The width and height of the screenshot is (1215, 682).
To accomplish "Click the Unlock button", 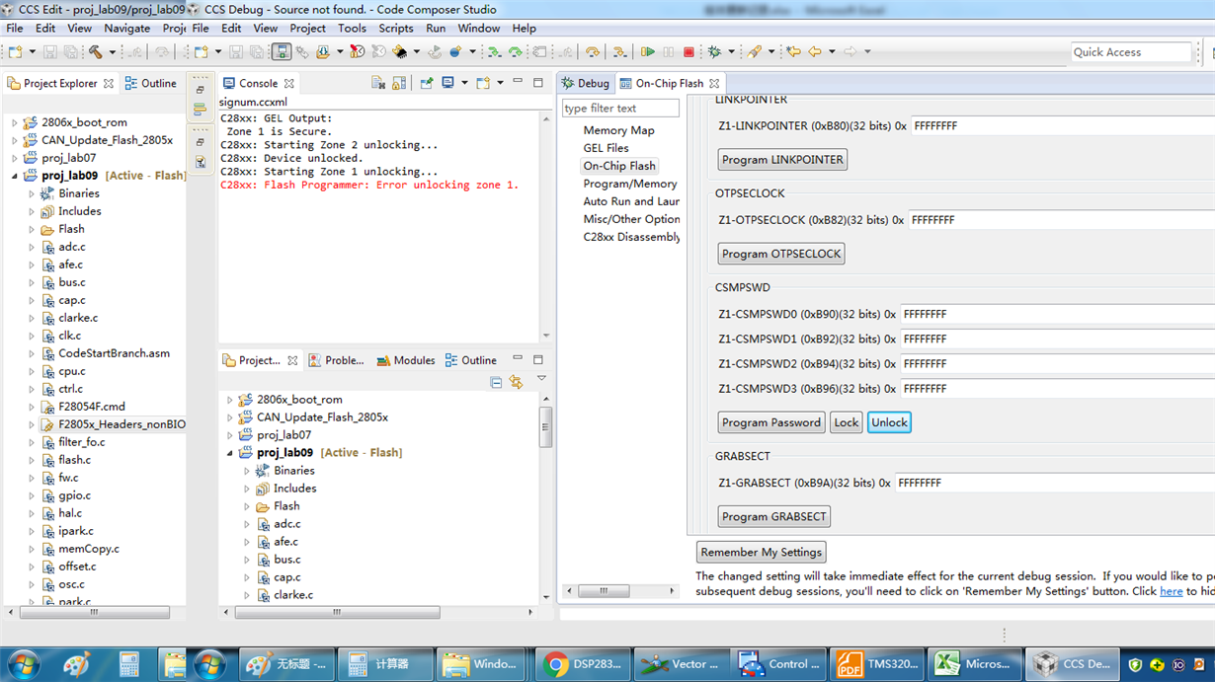I will pyautogui.click(x=889, y=422).
